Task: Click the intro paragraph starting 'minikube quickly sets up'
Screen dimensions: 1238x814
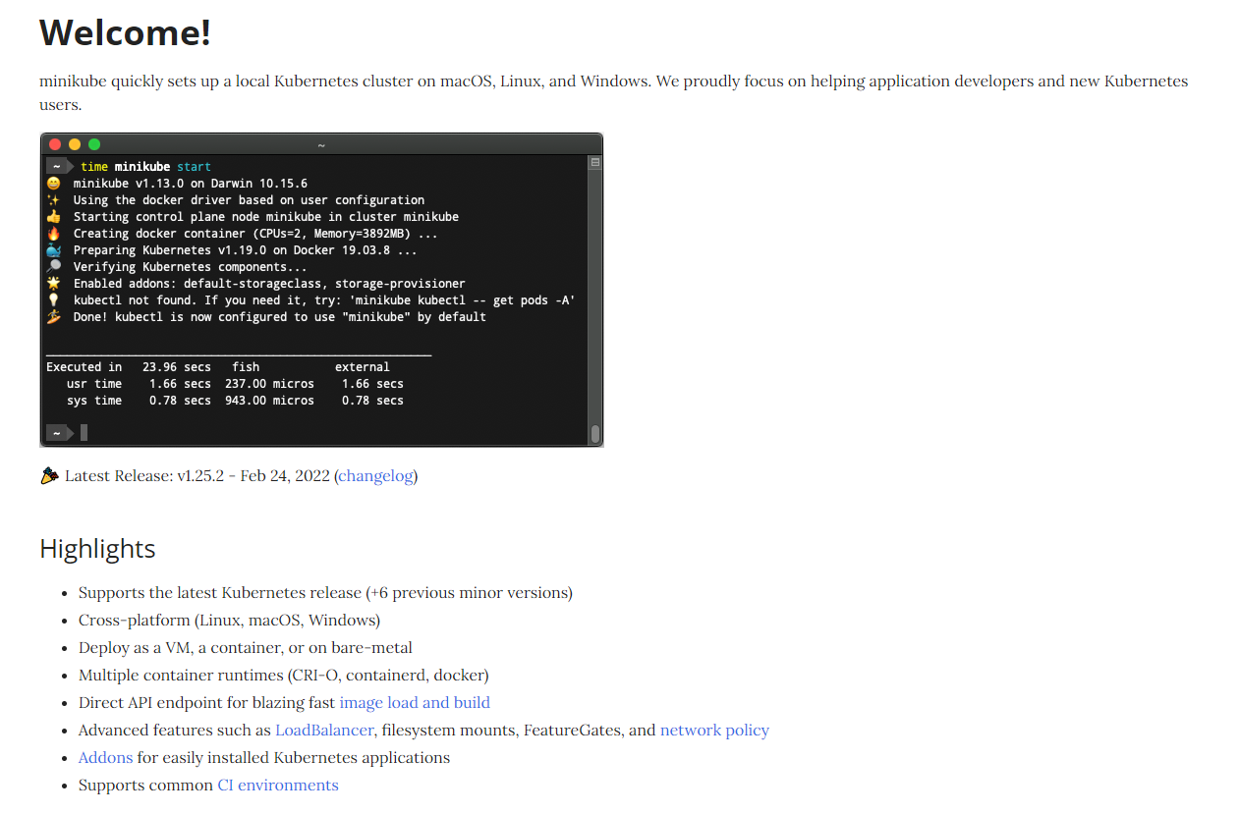Action: (614, 92)
